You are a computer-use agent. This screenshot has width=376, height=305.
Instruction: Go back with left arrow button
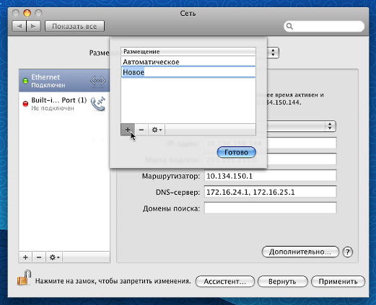(x=19, y=26)
